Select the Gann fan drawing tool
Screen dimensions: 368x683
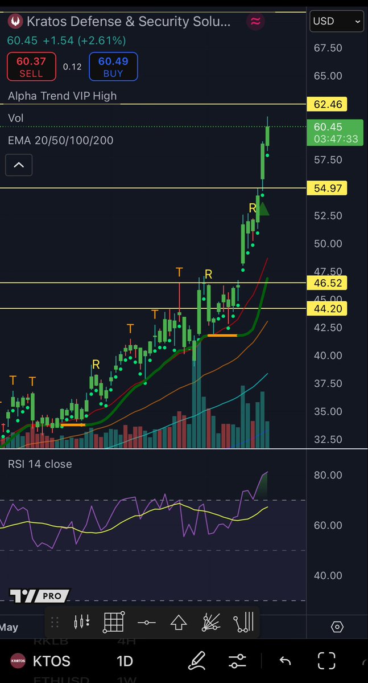211,622
